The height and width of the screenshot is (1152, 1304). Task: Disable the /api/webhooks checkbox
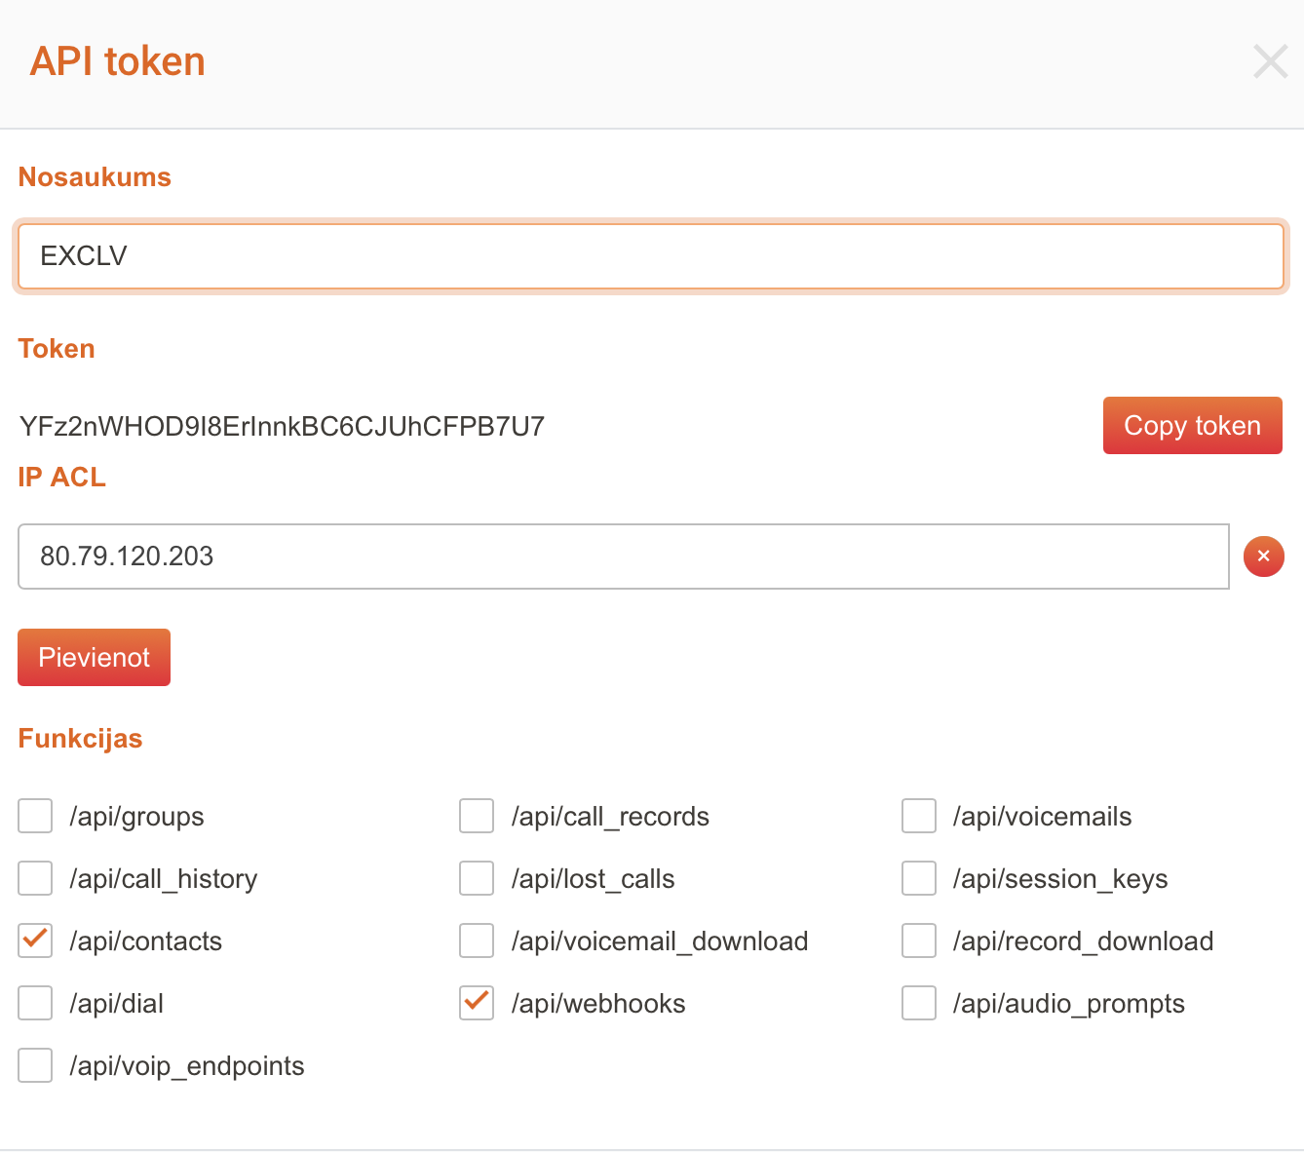coord(477,1004)
